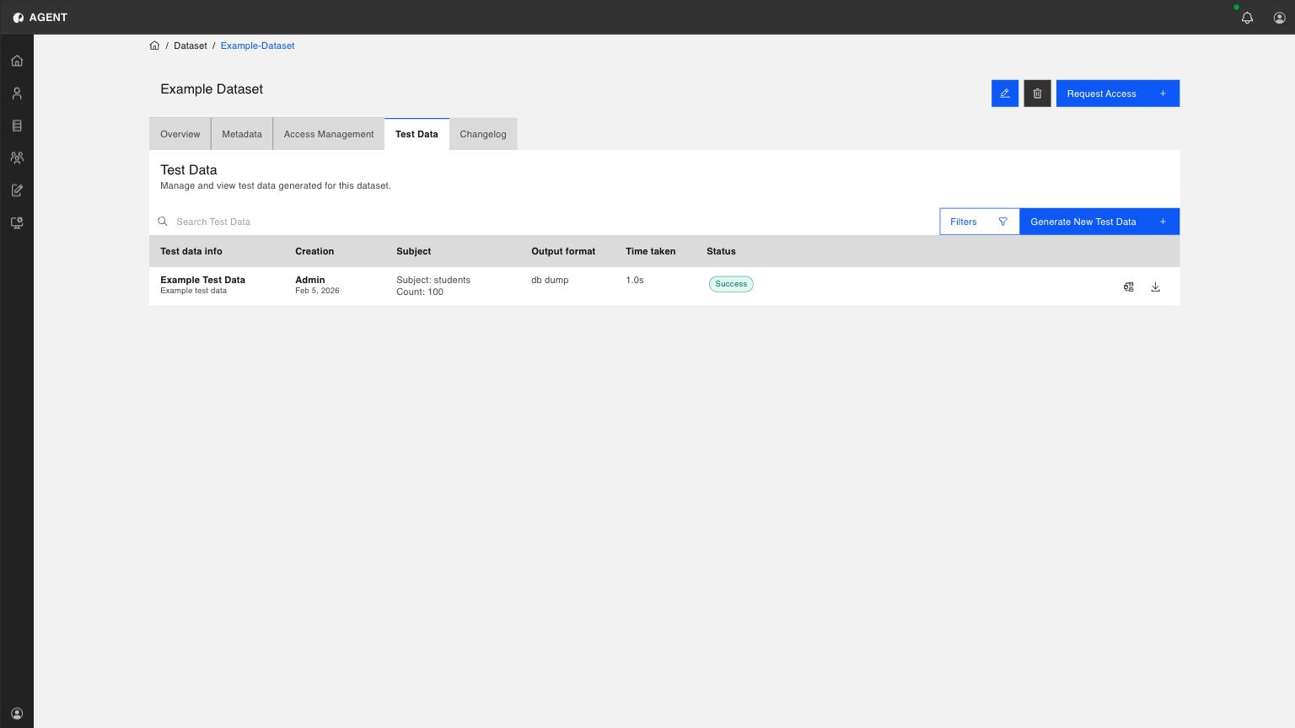Click Generate New Test Data button
The width and height of the screenshot is (1295, 728).
click(1099, 222)
